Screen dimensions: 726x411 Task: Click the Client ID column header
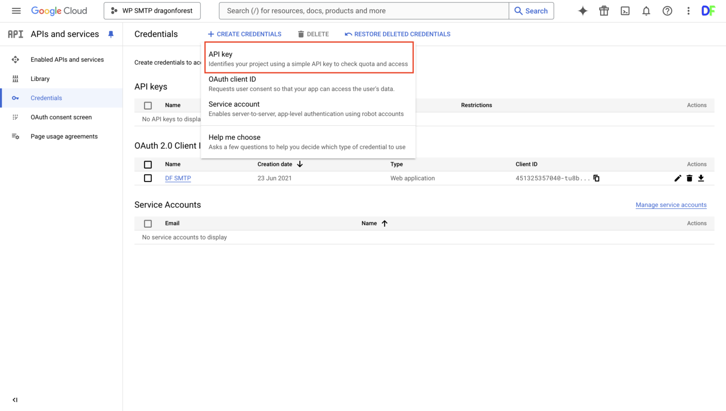527,164
